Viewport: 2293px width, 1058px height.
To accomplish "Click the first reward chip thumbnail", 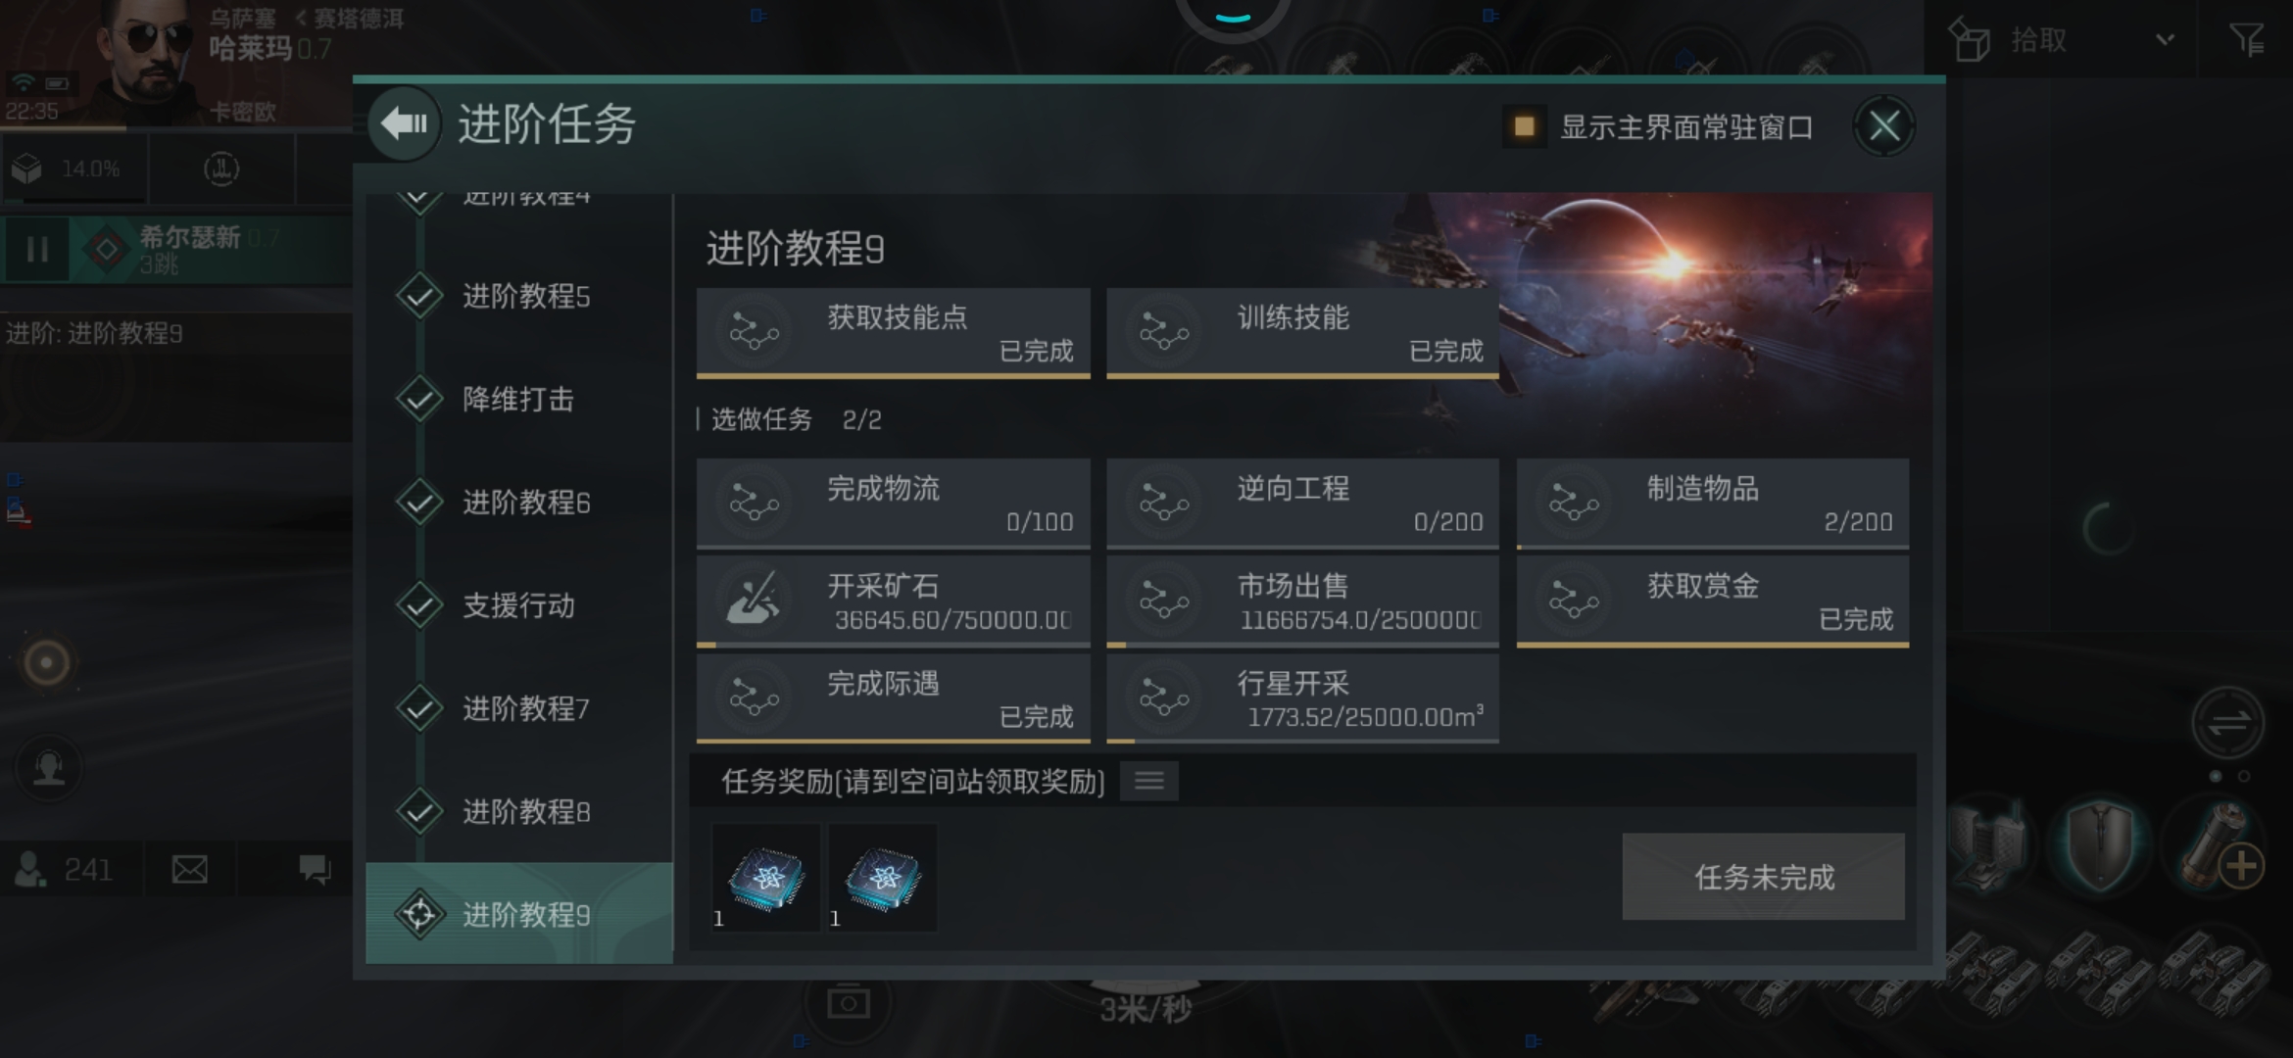I will [766, 877].
